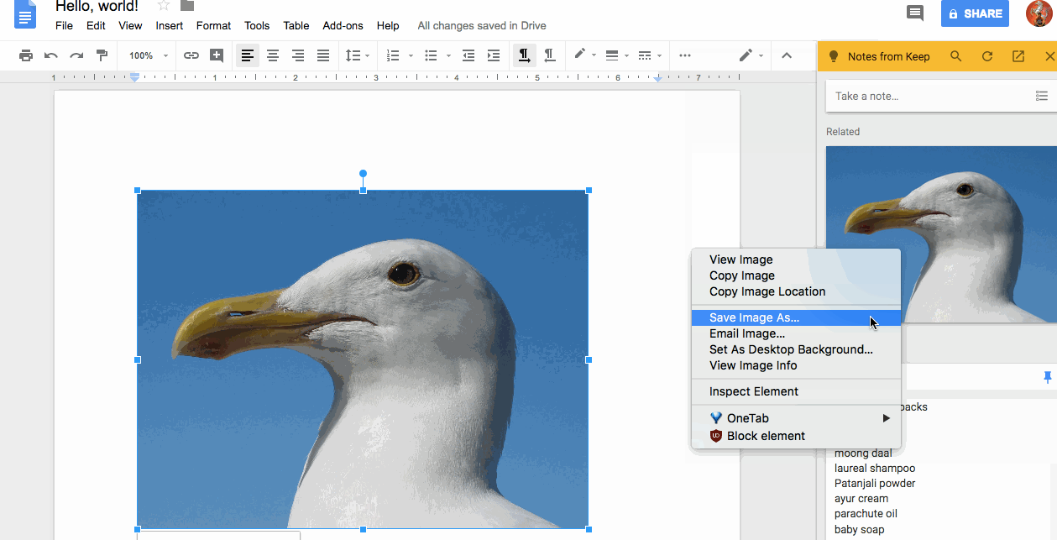The image size is (1057, 540).
Task: Open the border color pencil picker
Action: click(x=581, y=55)
